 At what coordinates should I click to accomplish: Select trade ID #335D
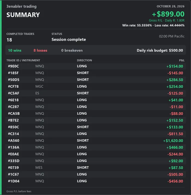(14, 161)
